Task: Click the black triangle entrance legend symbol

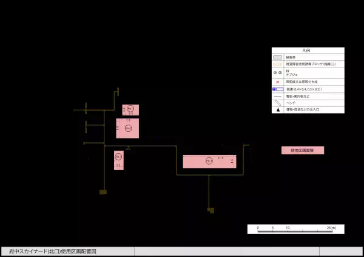Action: [x=278, y=110]
